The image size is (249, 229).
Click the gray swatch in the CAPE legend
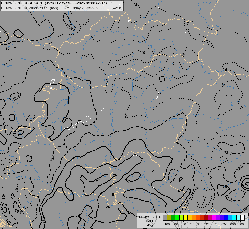165,218
